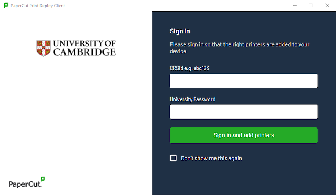Screen dimensions: 336x195
Task: Click the University of Cambridge shield crest
Action: [x=44, y=48]
